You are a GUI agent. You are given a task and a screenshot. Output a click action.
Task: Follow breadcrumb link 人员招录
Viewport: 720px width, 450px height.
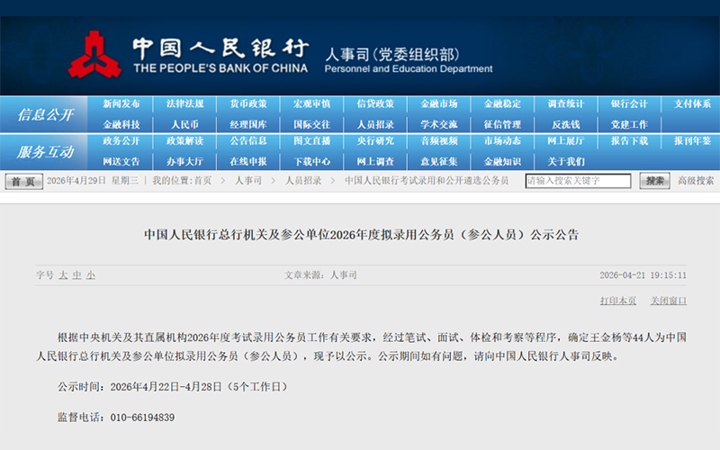coord(303,181)
